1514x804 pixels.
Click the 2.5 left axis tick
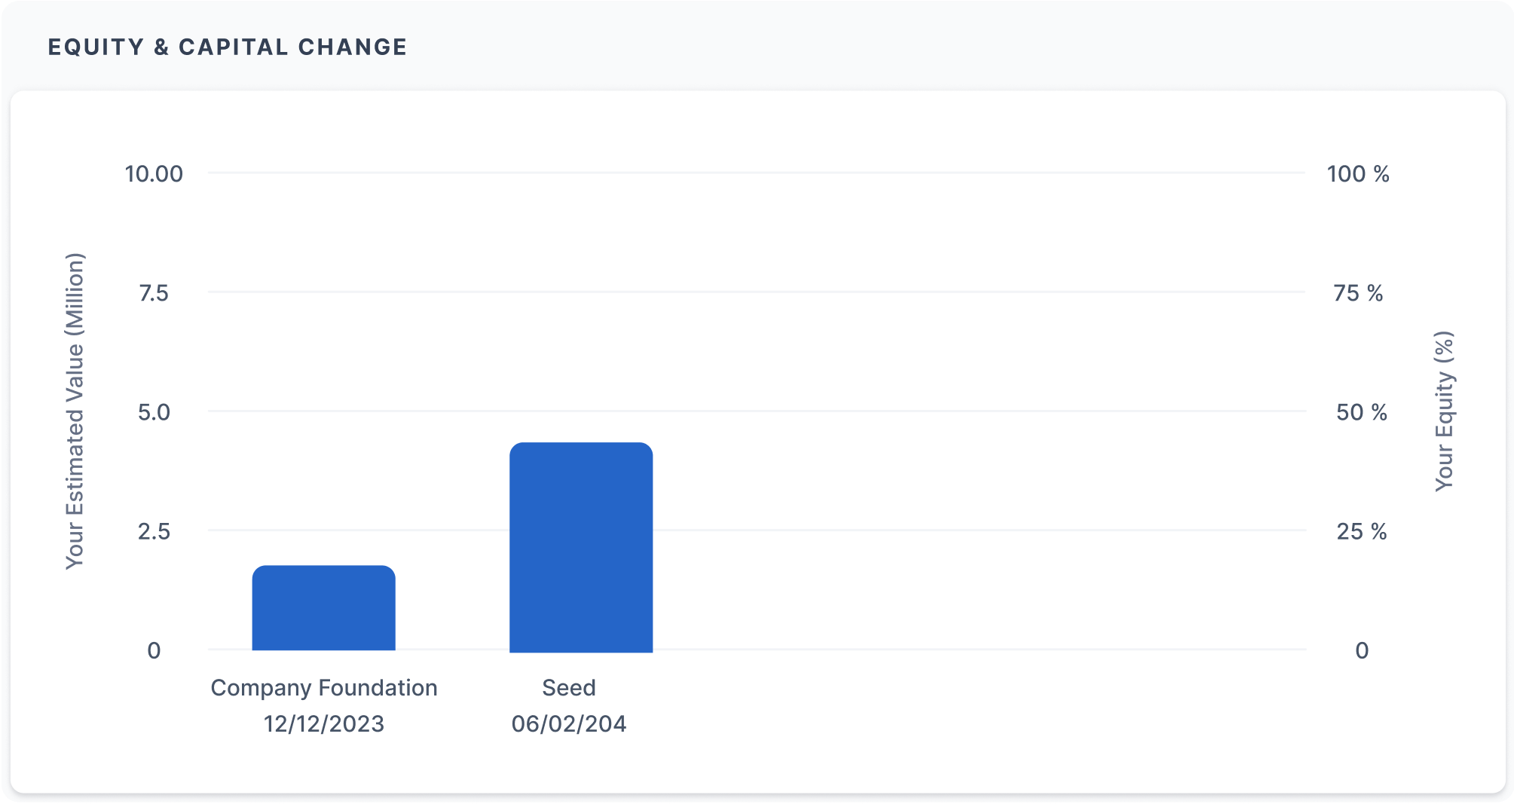tap(154, 531)
